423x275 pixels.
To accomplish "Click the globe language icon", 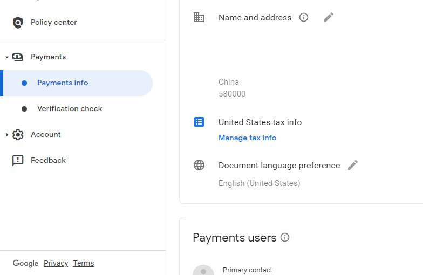I will tap(199, 166).
